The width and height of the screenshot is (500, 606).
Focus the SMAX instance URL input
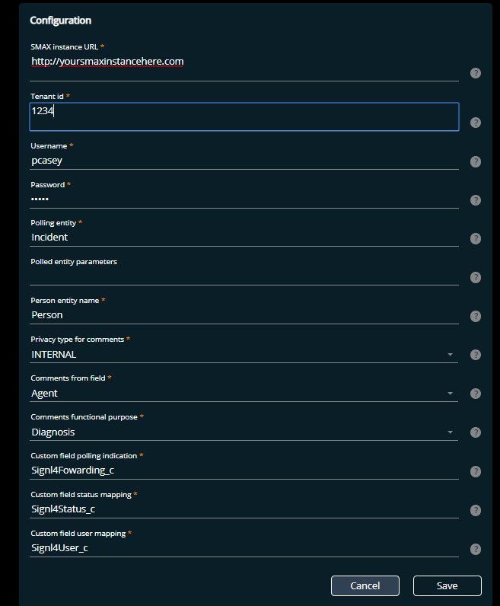[x=244, y=67]
